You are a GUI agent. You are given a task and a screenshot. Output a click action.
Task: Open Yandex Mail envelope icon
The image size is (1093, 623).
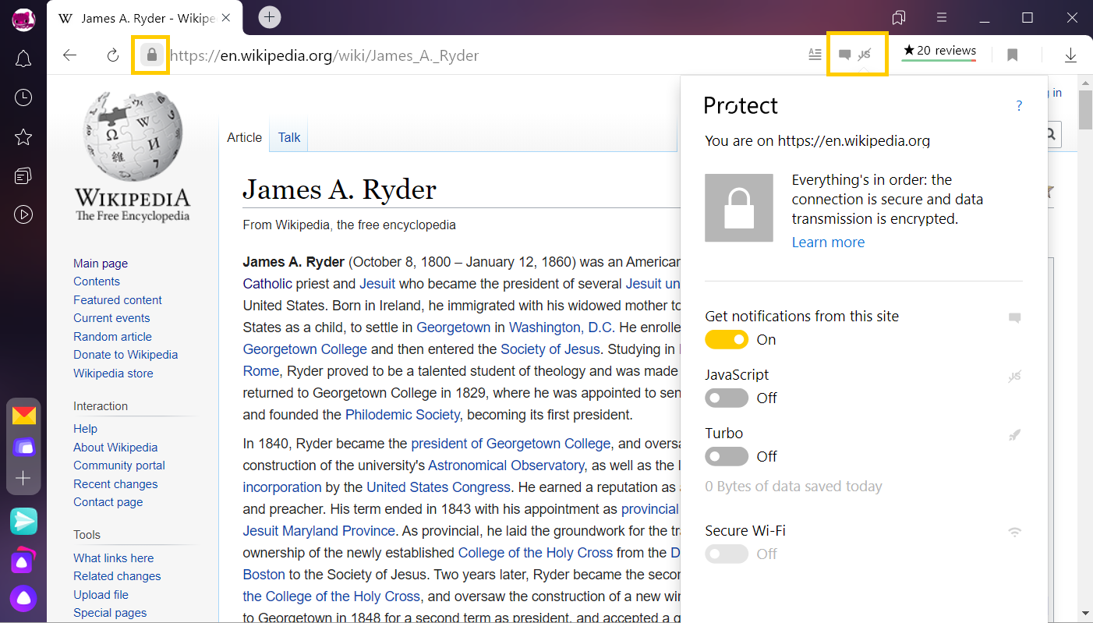23,416
